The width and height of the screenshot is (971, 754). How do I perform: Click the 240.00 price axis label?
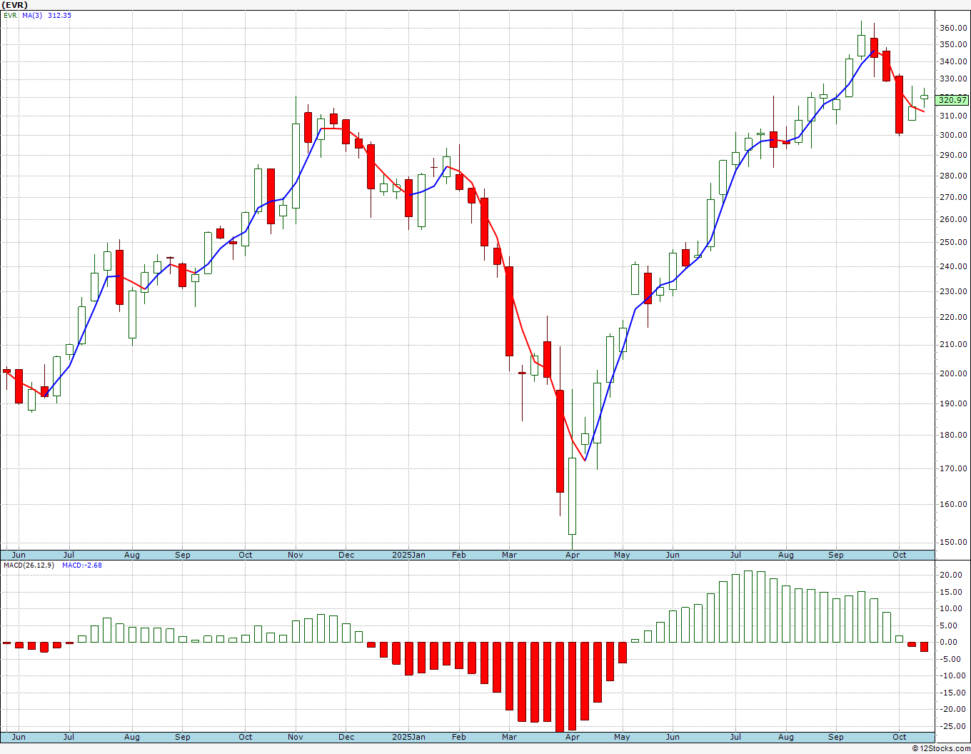[954, 266]
